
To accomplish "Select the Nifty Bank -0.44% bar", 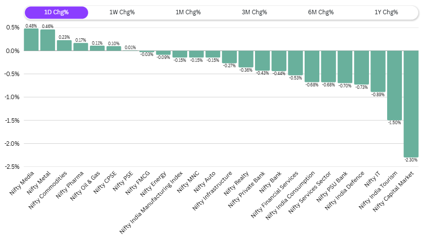I will (x=279, y=61).
